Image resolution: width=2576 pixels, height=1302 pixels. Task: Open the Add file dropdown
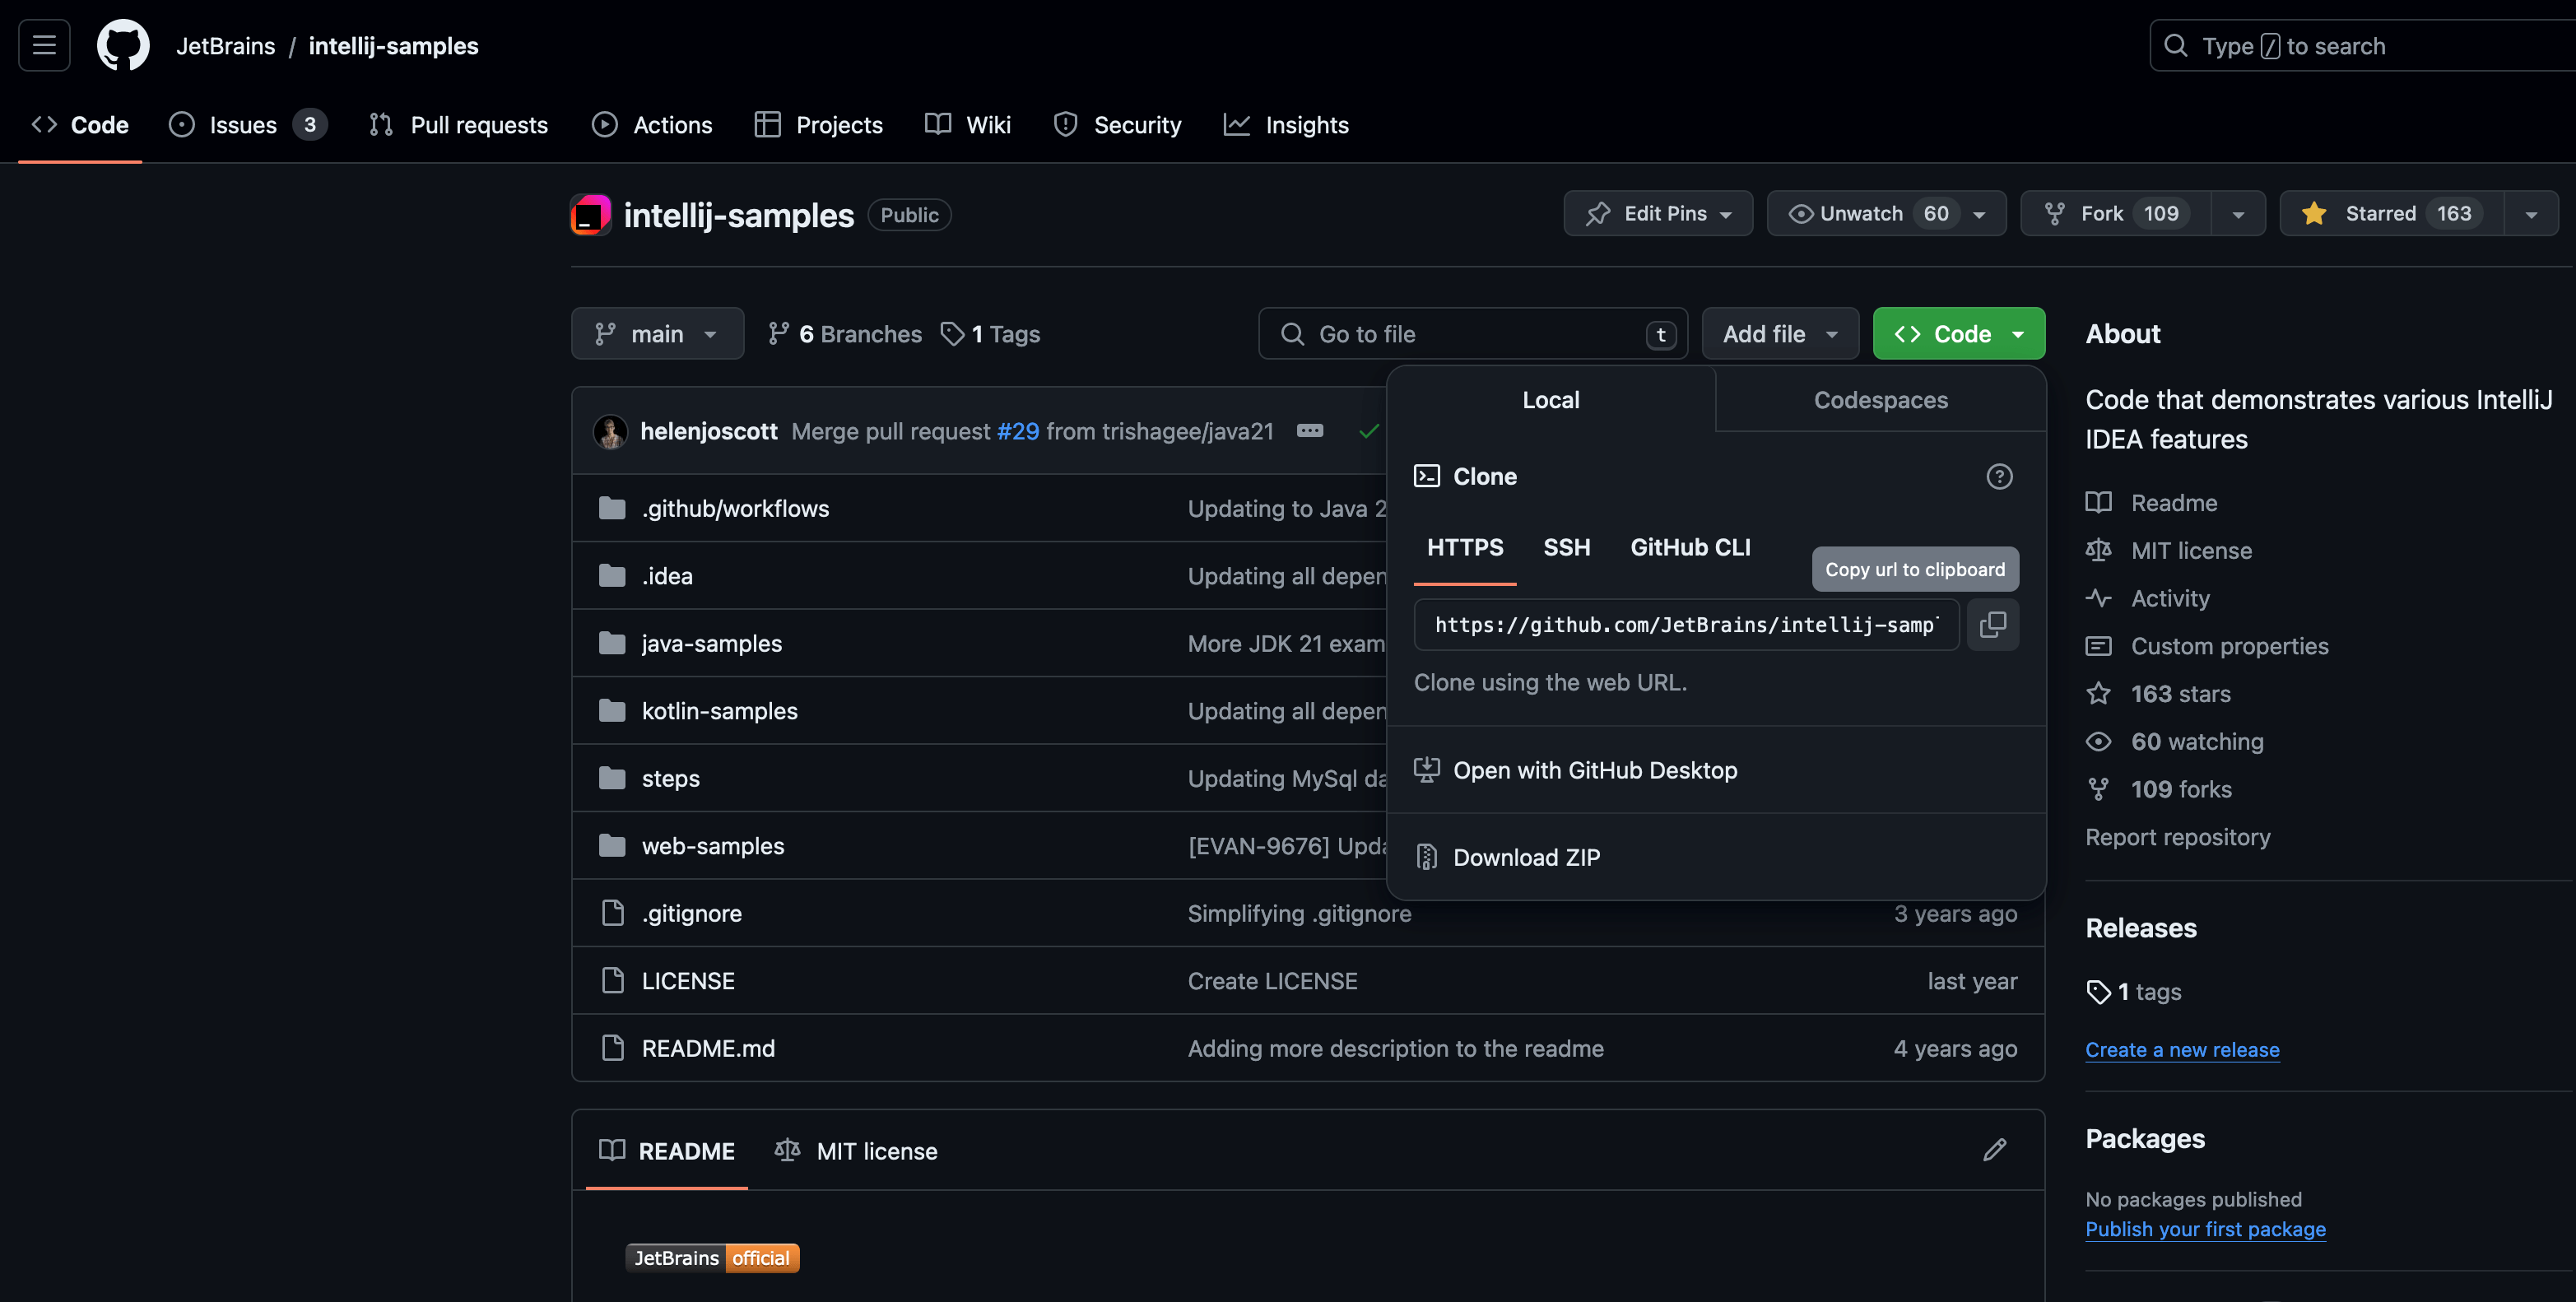[x=1780, y=333]
